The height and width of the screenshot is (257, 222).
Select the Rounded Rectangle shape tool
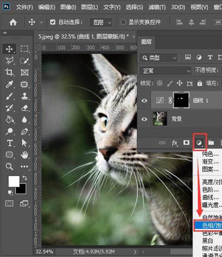click(9, 155)
